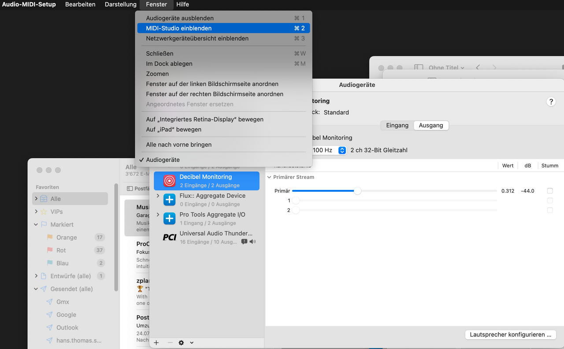Toggle the channel 2 mute checkbox

point(550,210)
